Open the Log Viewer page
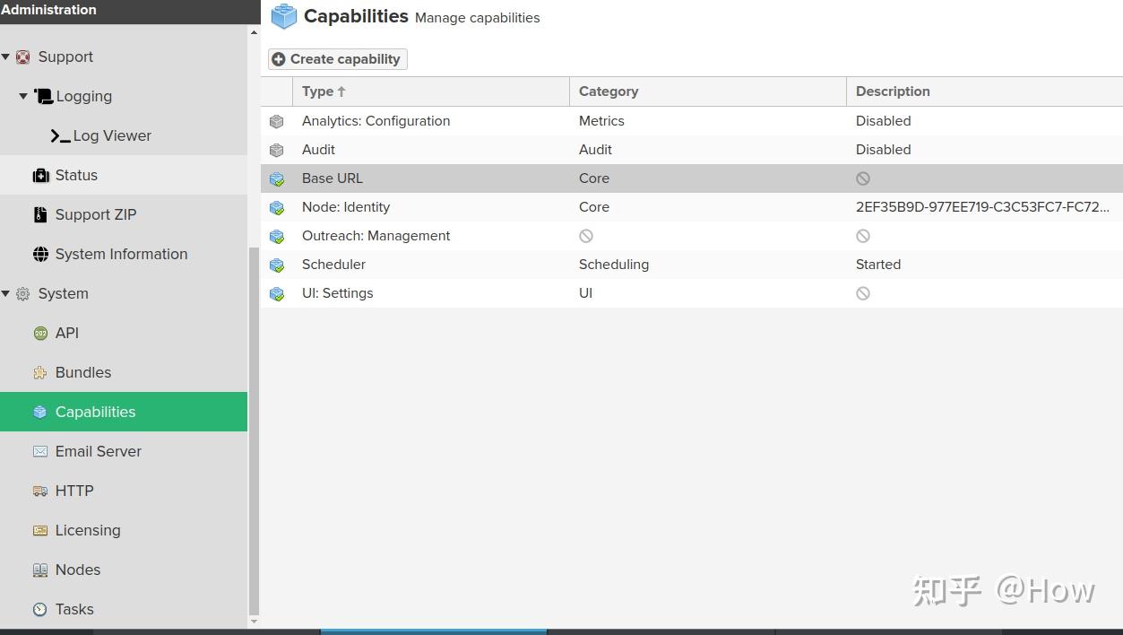This screenshot has width=1123, height=635. click(x=112, y=135)
